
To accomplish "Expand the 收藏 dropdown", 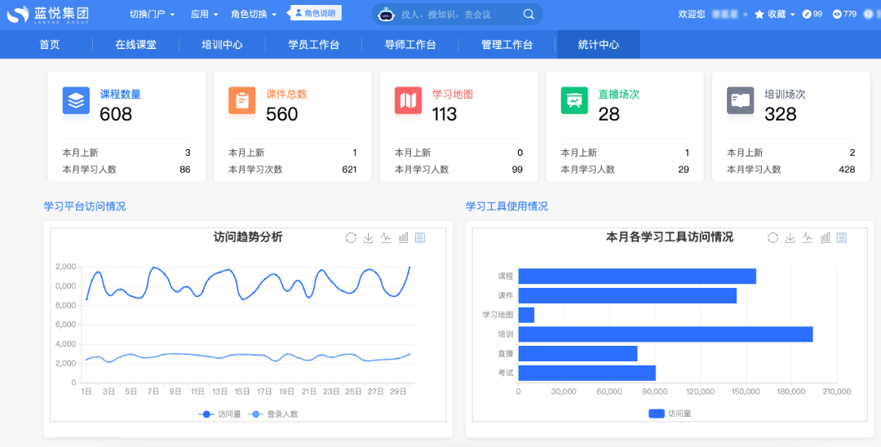I will click(781, 15).
